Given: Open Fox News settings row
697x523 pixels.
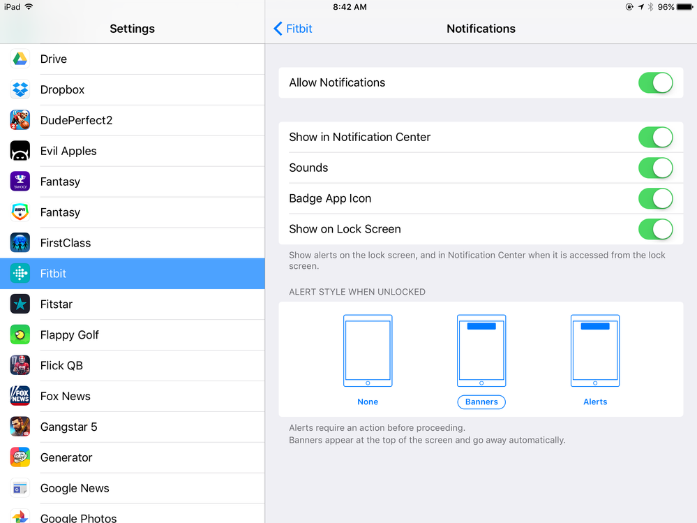Looking at the screenshot, I should click(133, 396).
